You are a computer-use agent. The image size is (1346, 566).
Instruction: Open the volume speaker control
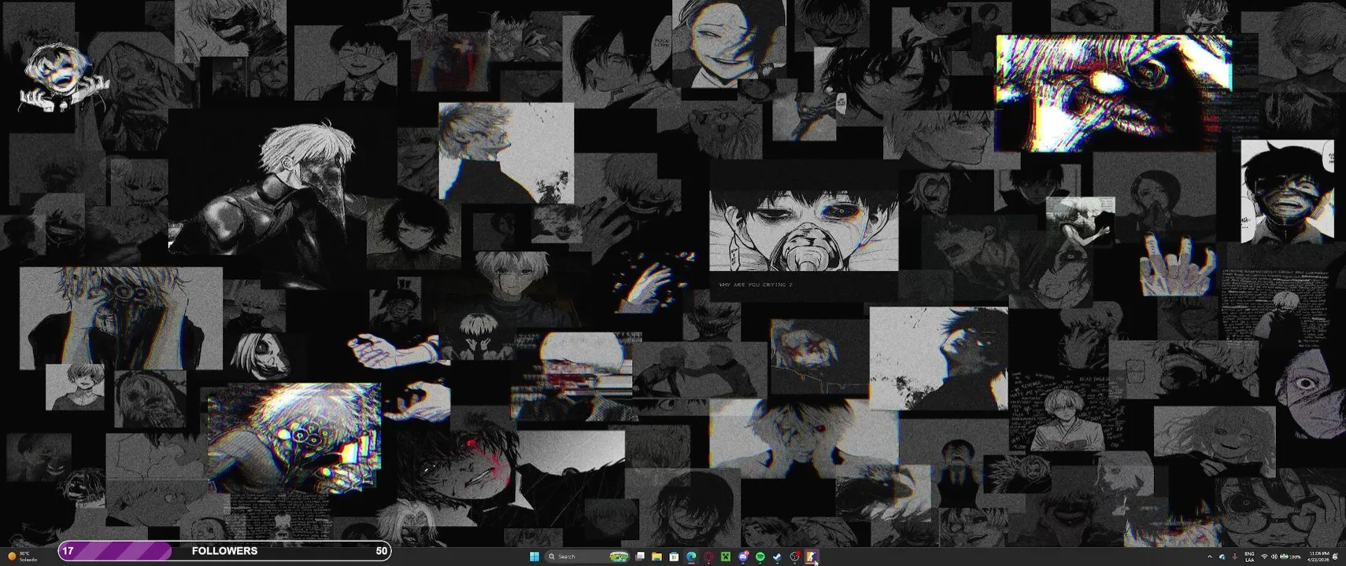1274,557
